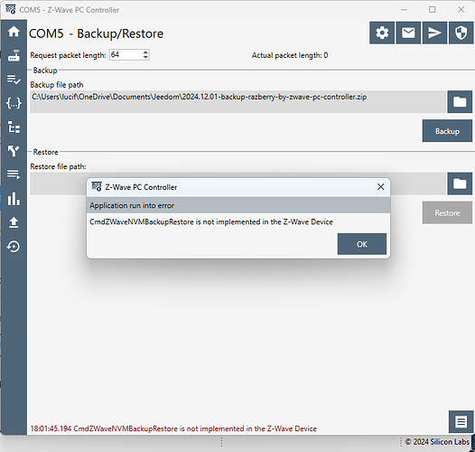The width and height of the screenshot is (475, 452).
Task: Open the log panel icon at bottom right
Action: pos(461,421)
